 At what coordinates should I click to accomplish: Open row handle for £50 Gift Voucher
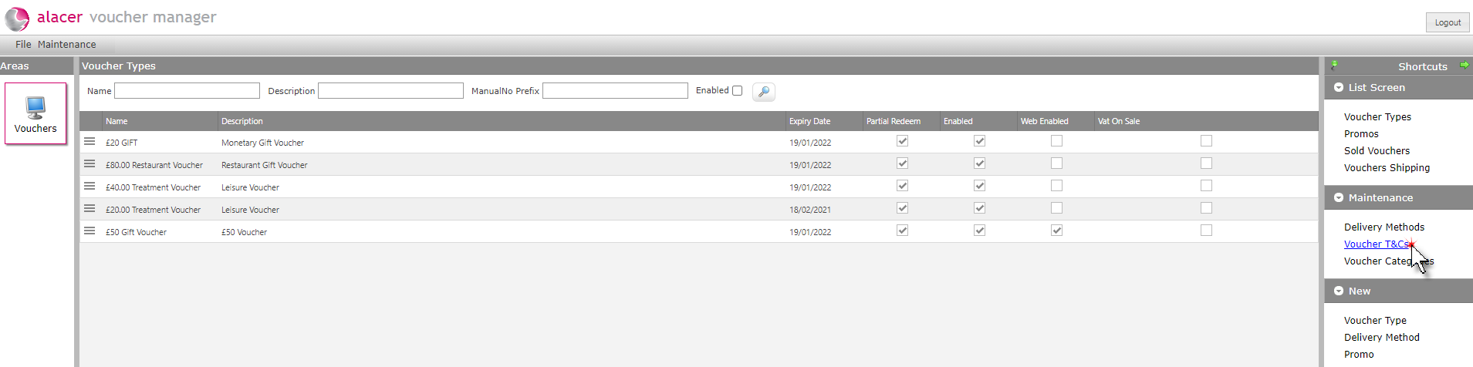point(90,231)
